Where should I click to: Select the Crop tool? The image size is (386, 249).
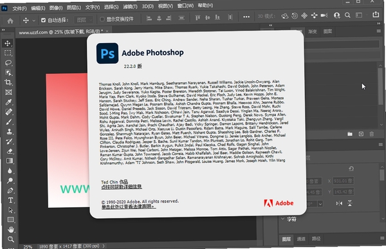click(x=8, y=82)
